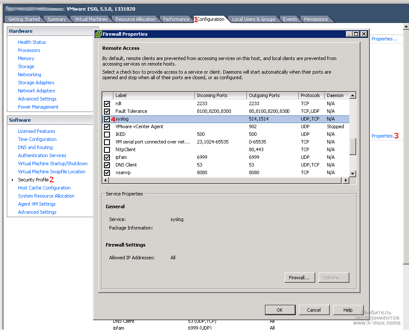Sort by Incoming Ports column header
The height and width of the screenshot is (330, 409).
tap(220, 95)
